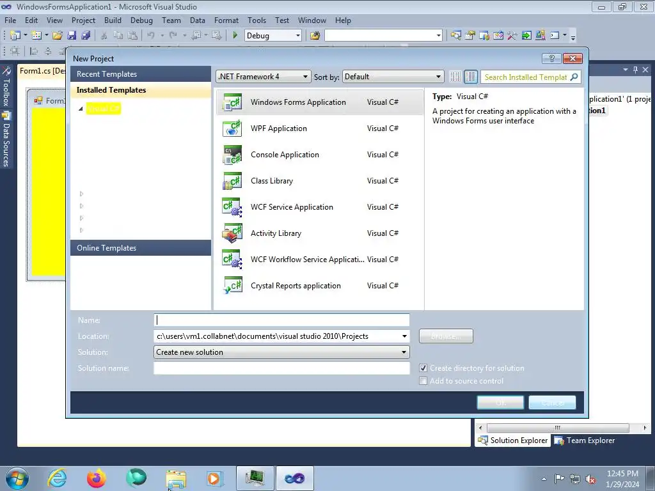The width and height of the screenshot is (655, 491).
Task: Open the Build menu
Action: pos(113,20)
